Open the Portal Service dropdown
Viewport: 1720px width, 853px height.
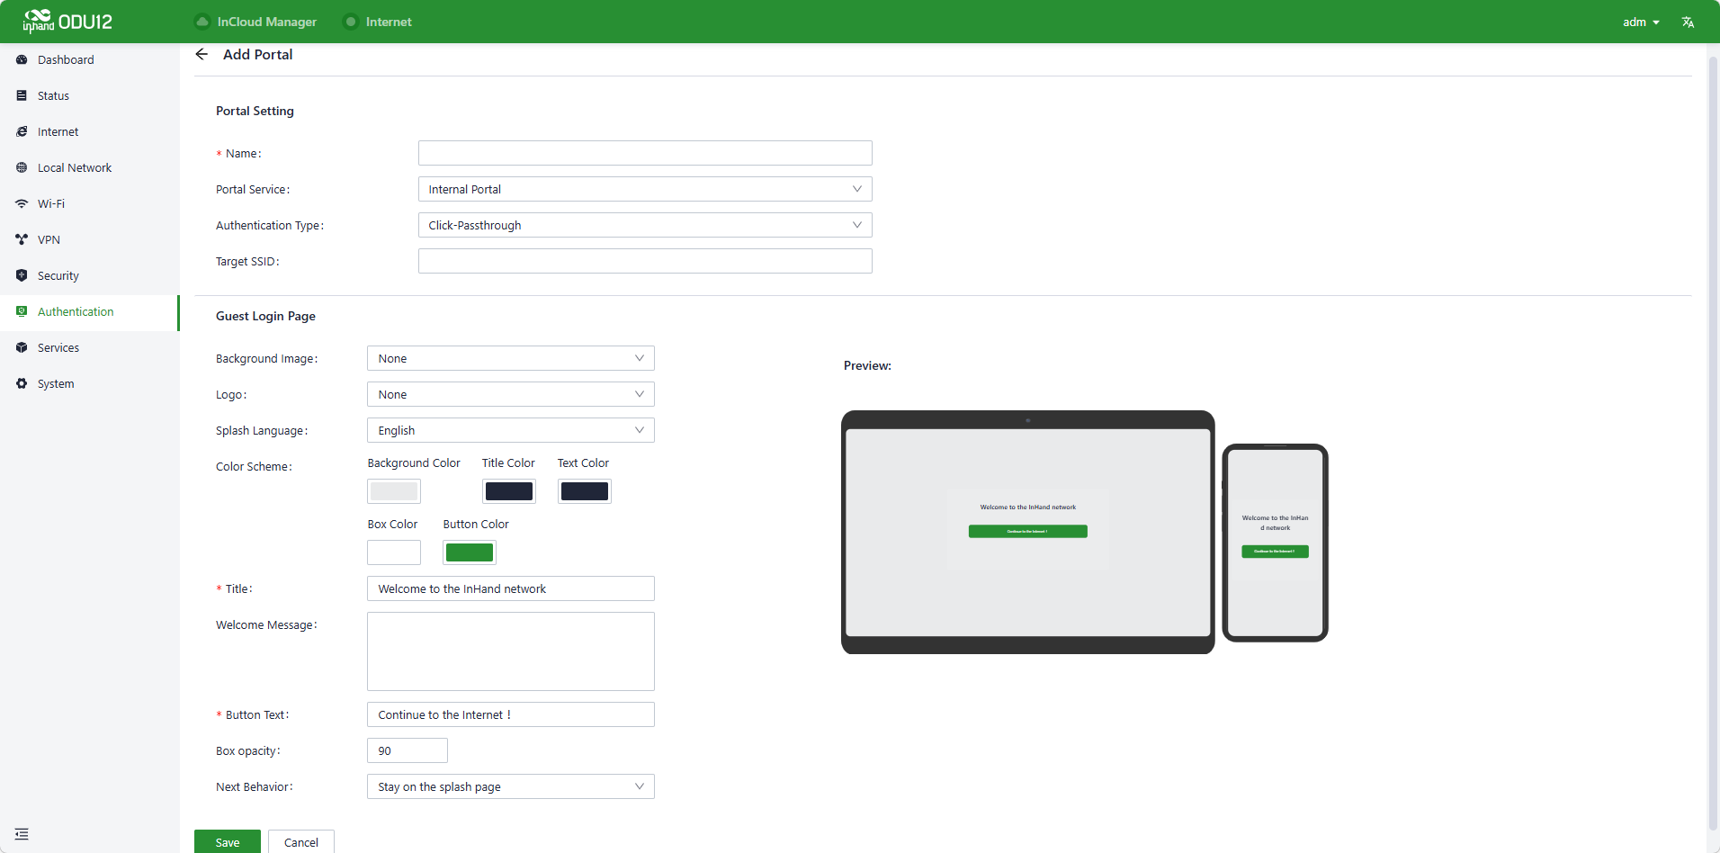coord(644,190)
